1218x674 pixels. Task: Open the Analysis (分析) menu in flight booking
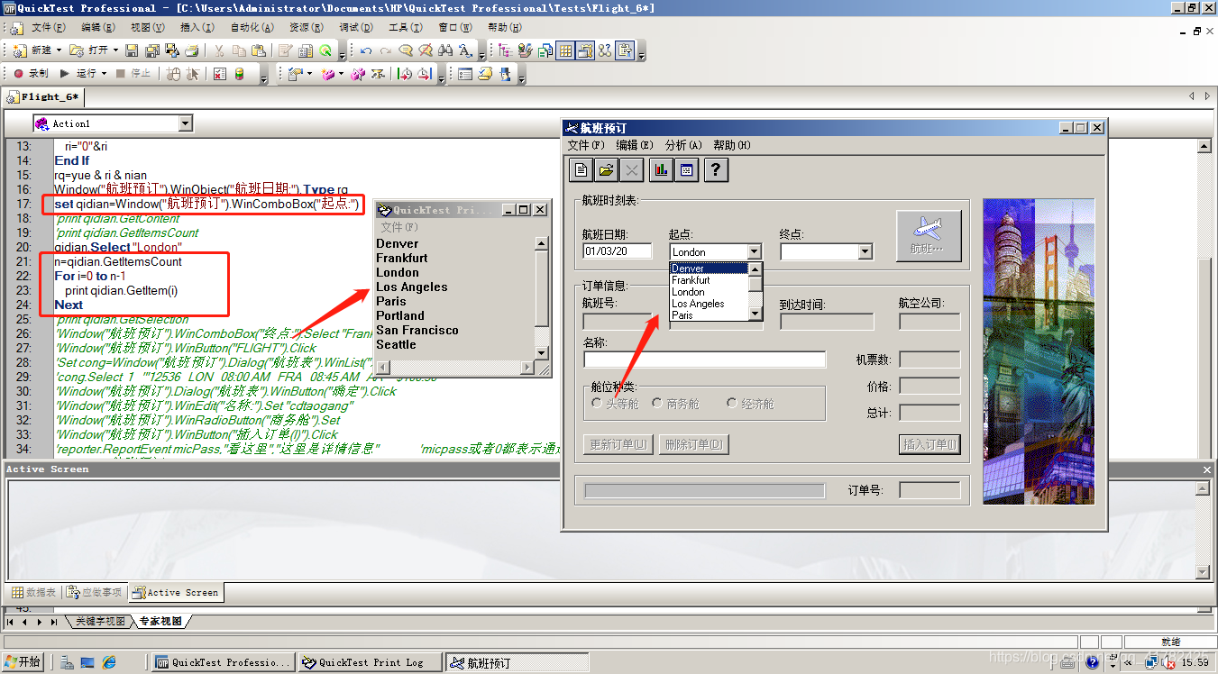click(683, 145)
